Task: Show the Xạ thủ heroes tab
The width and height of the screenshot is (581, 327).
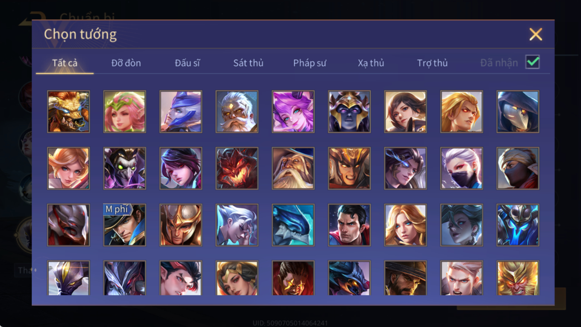Action: (371, 63)
